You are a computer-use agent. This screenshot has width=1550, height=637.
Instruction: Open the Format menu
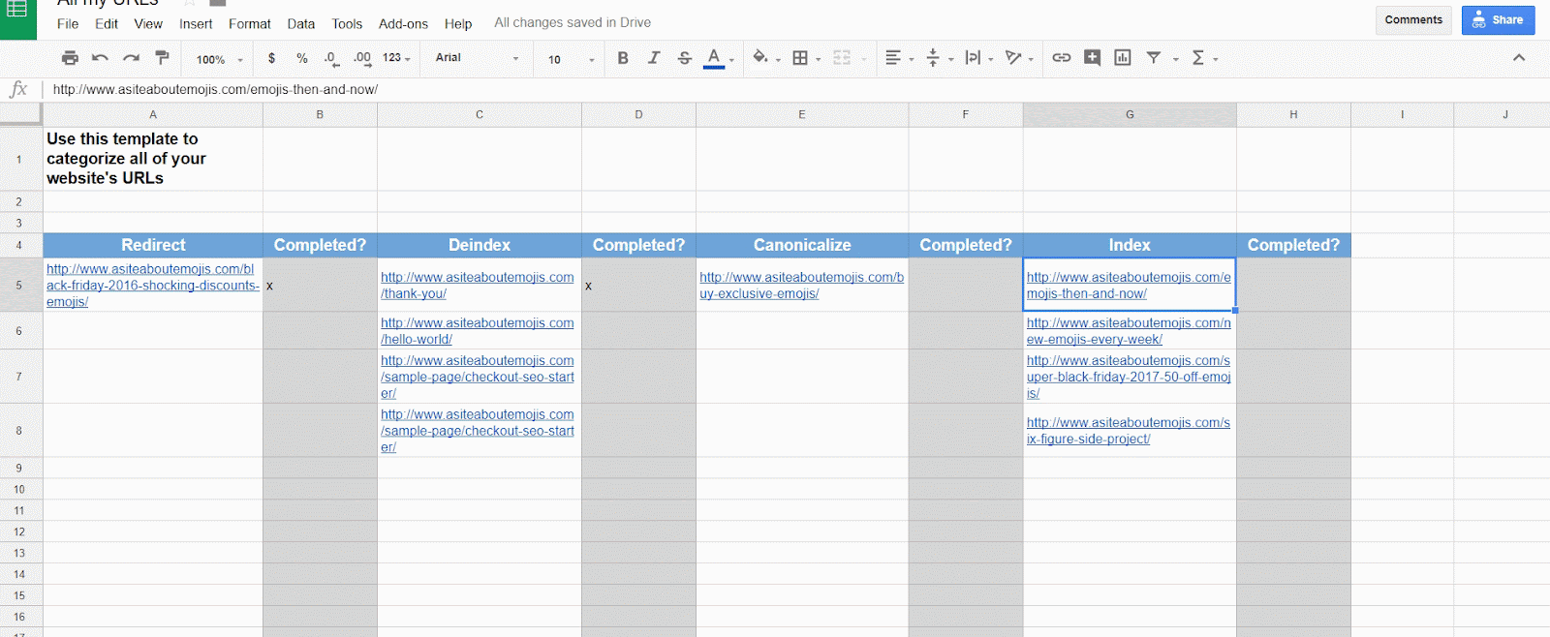249,23
